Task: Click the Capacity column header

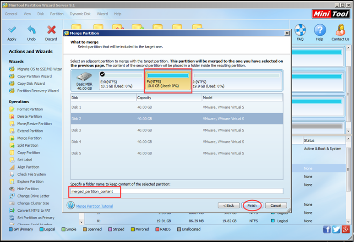Action: [169, 98]
